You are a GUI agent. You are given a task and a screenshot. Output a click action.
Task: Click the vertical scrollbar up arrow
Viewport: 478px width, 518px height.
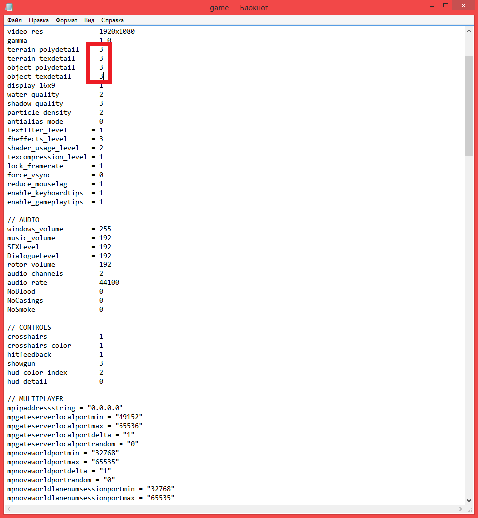pyautogui.click(x=469, y=31)
